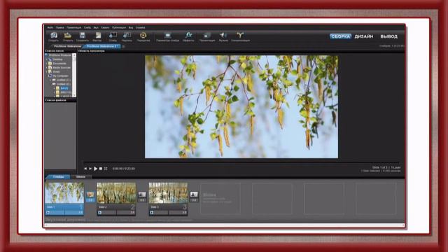This screenshot has height=252, width=448.
Task: Click the play icon on Slide 3
Action: click(152, 213)
